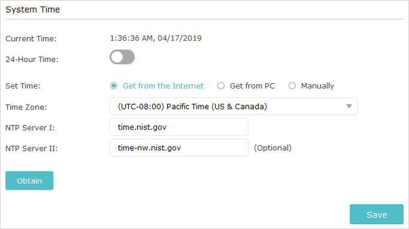Select the Get from the Internet radio button
Image resolution: width=409 pixels, height=229 pixels.
114,86
